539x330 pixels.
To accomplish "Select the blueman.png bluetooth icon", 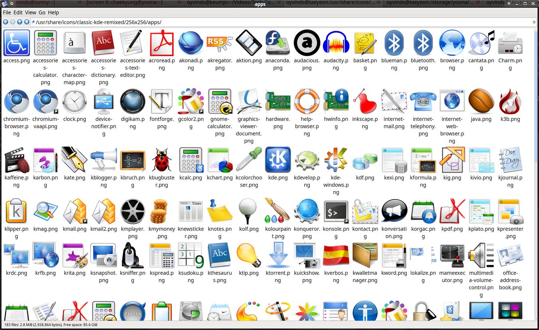I will (394, 43).
